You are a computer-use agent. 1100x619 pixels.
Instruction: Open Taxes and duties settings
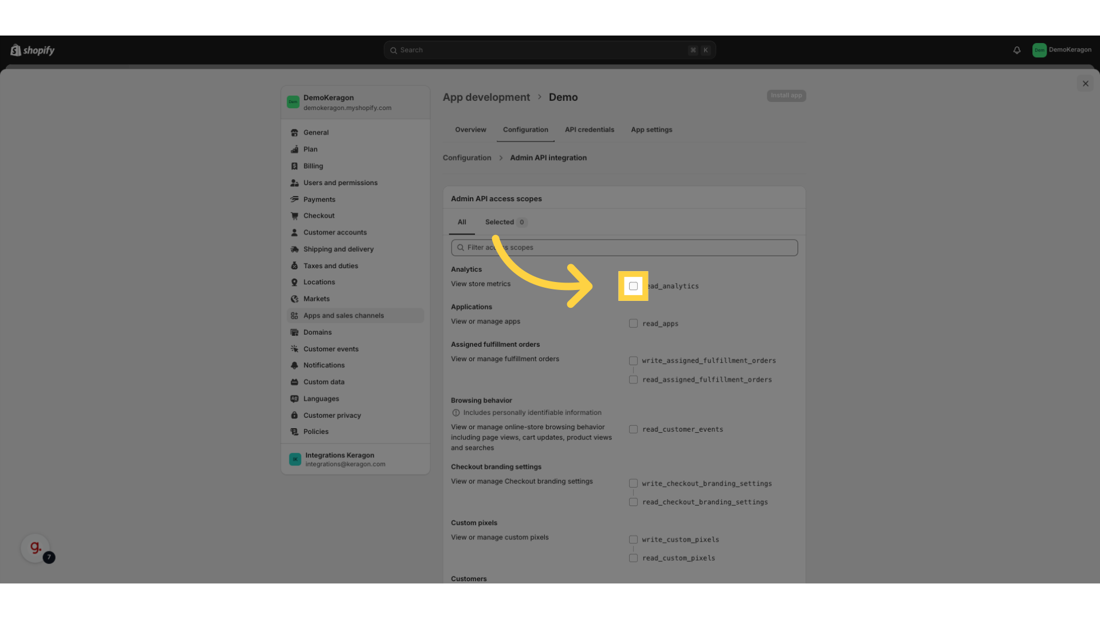(355, 266)
